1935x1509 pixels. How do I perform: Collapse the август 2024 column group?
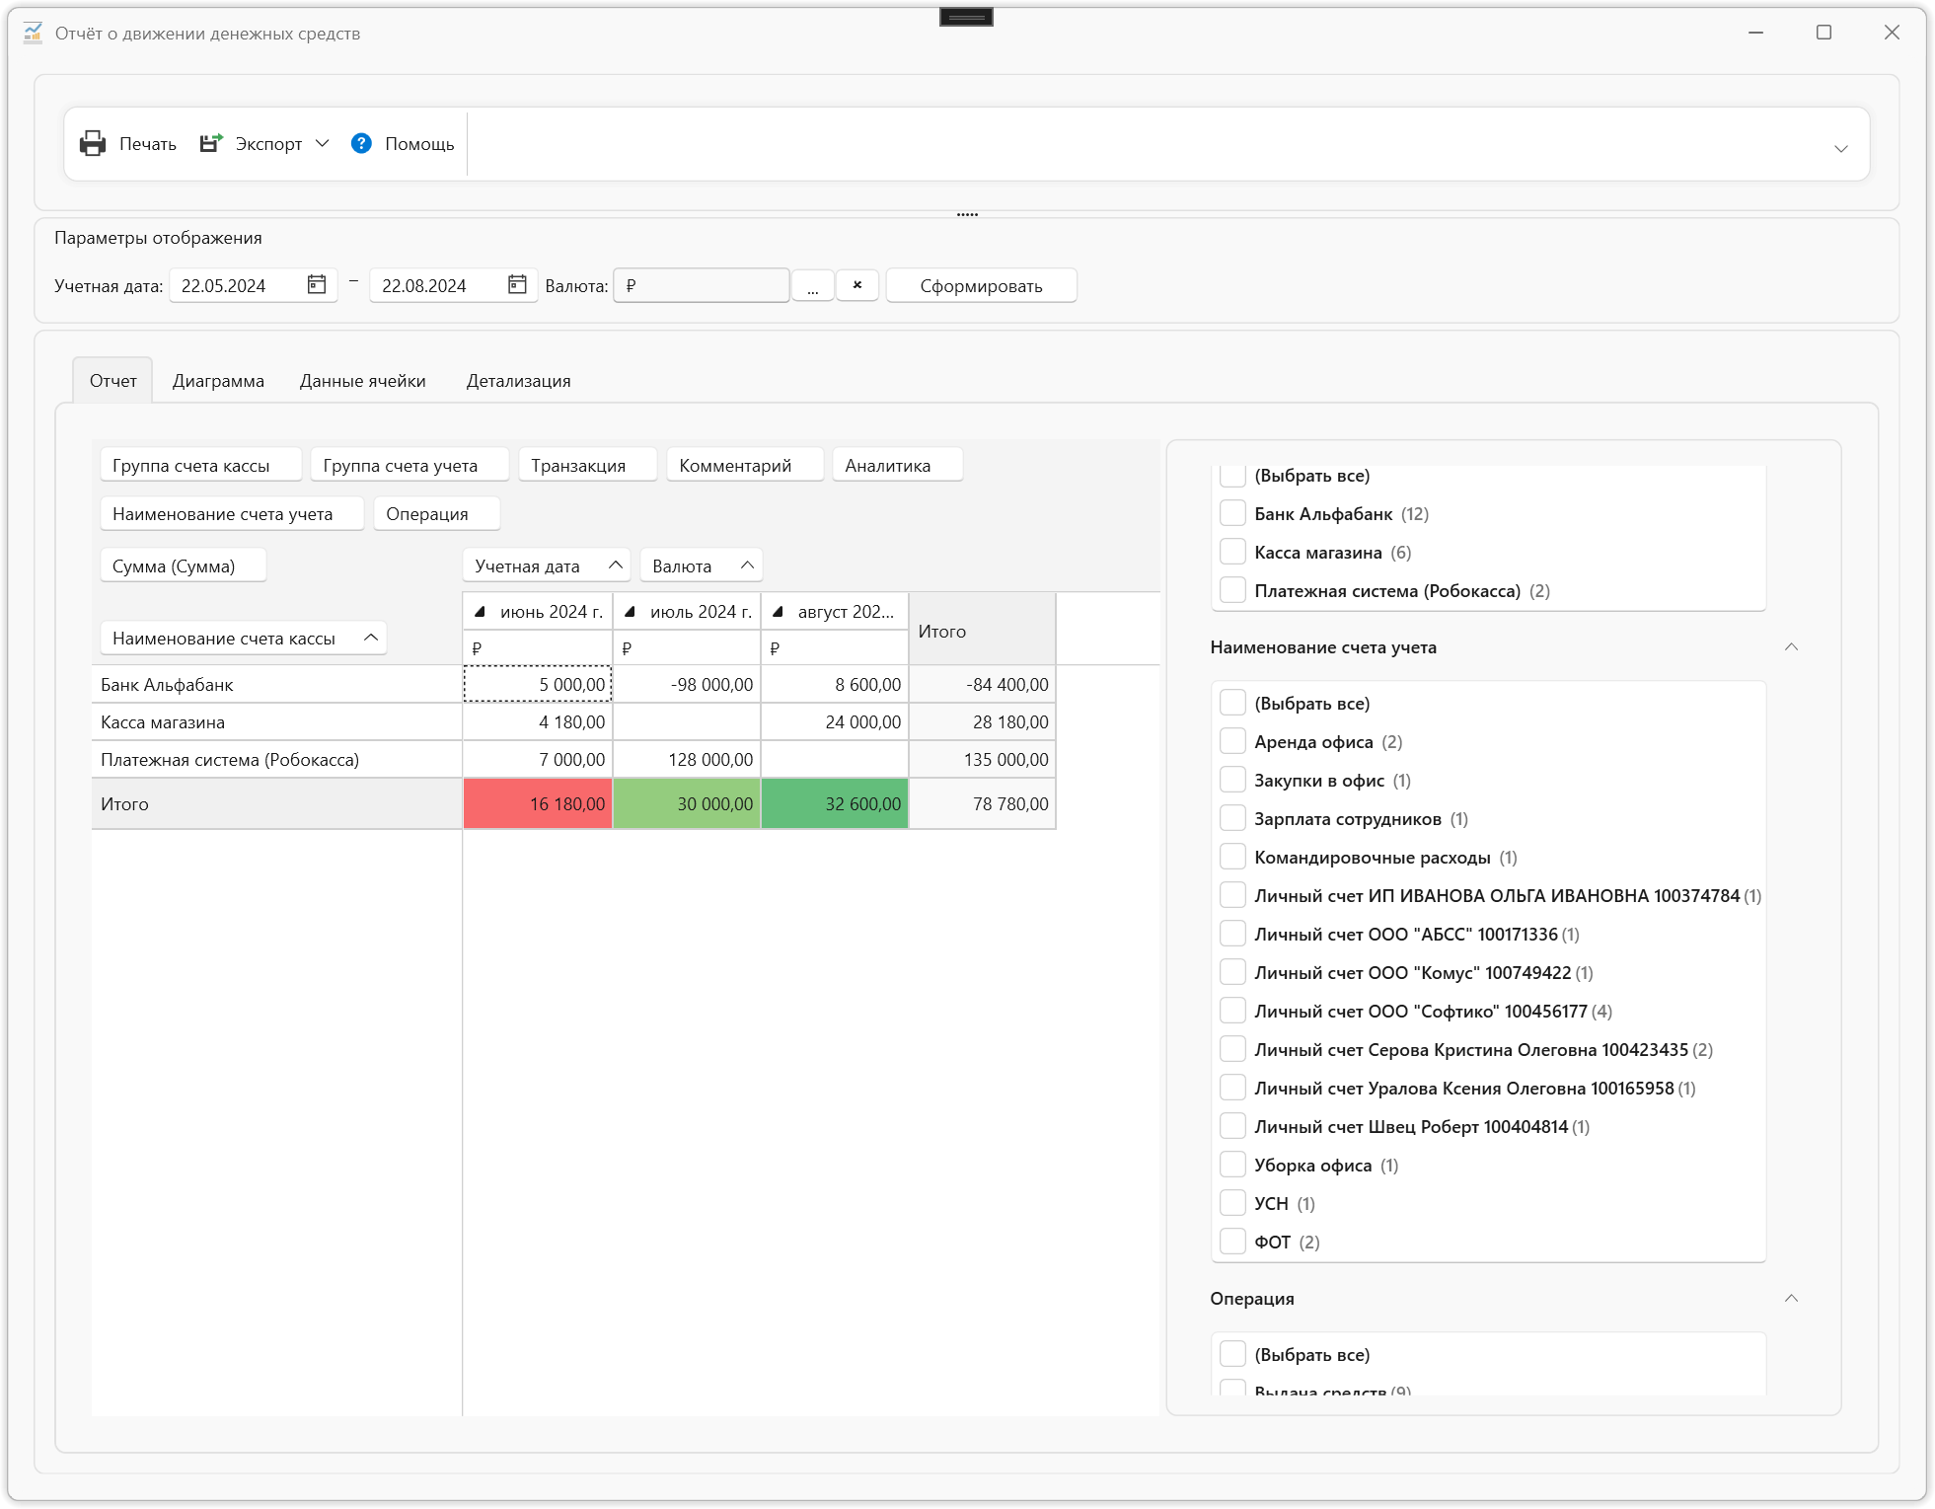(778, 612)
